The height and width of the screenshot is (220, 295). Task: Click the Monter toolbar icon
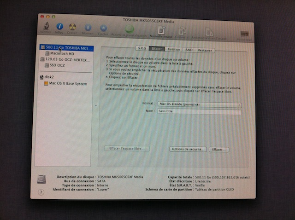tap(88, 28)
